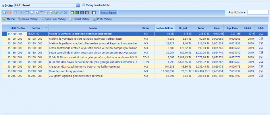Click the Poz No'da Ara search field
270x115 pixels.
coord(258,12)
